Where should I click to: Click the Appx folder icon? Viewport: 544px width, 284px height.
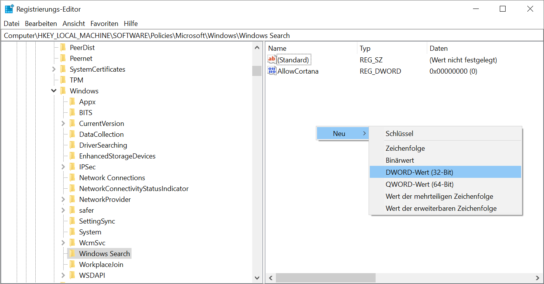click(x=73, y=102)
